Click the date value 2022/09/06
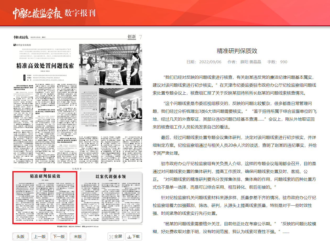This screenshot has width=330, height=249. [x=210, y=62]
